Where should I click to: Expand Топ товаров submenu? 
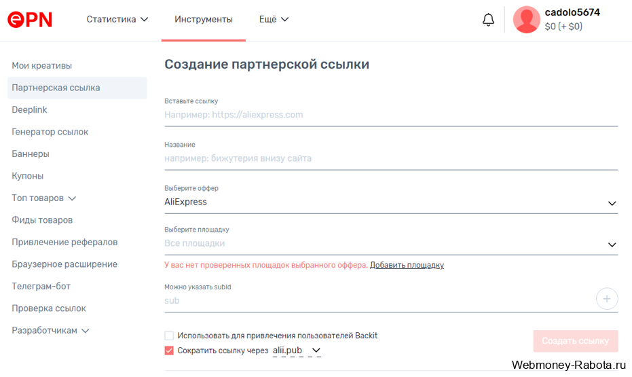tap(44, 198)
